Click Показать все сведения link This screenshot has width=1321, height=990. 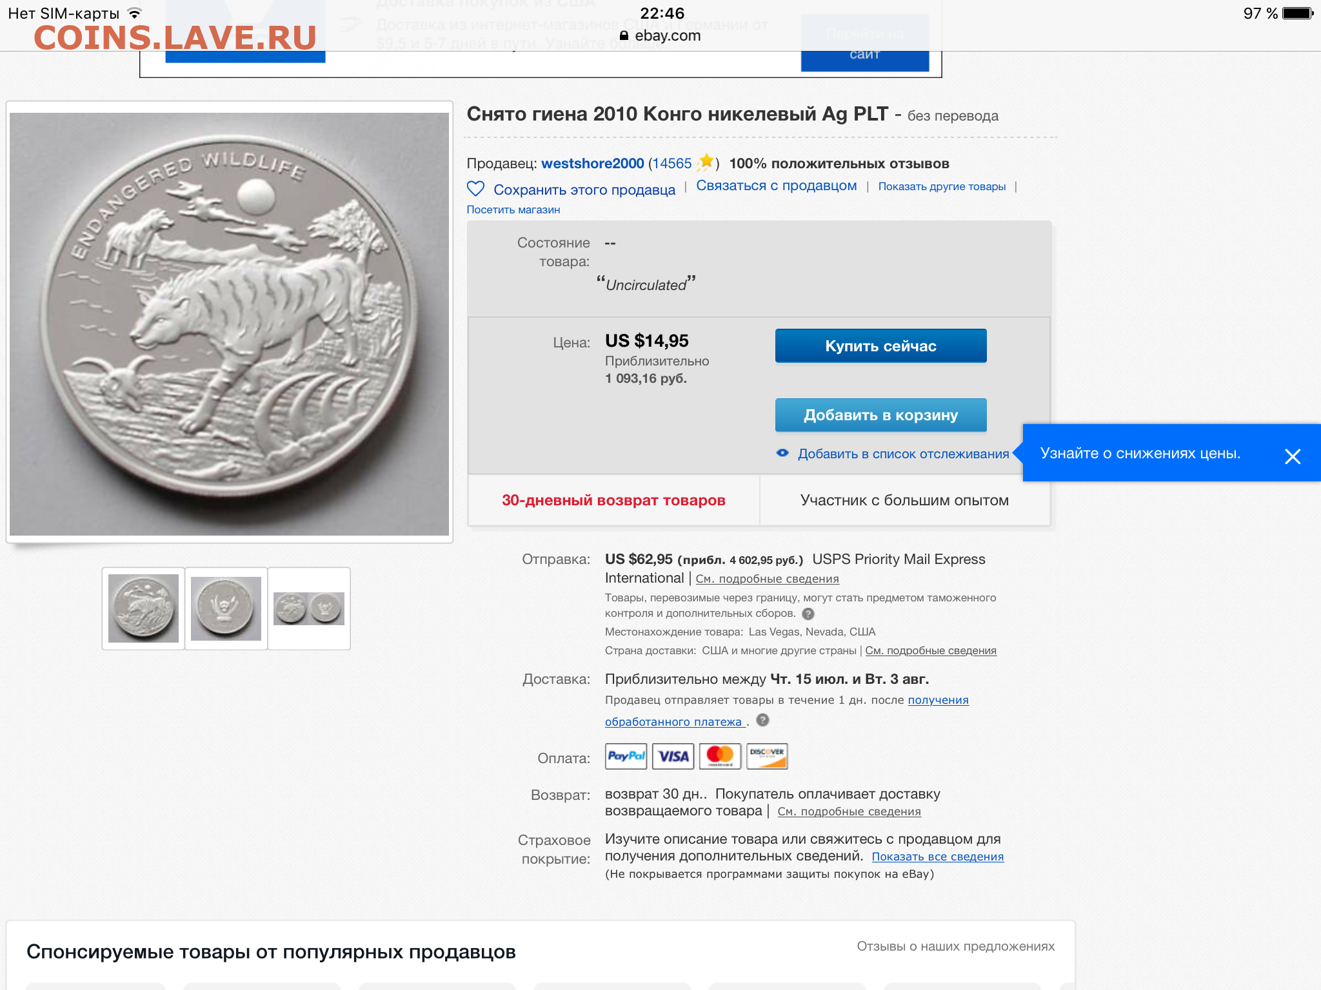pos(938,857)
